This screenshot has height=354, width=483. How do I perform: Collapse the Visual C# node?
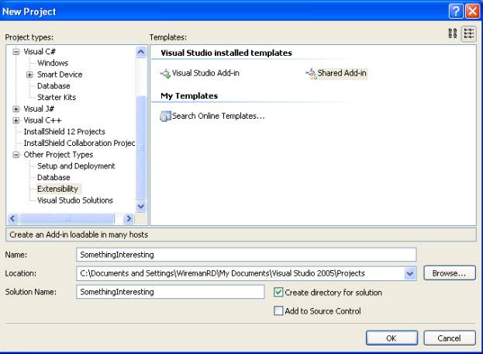[16, 52]
